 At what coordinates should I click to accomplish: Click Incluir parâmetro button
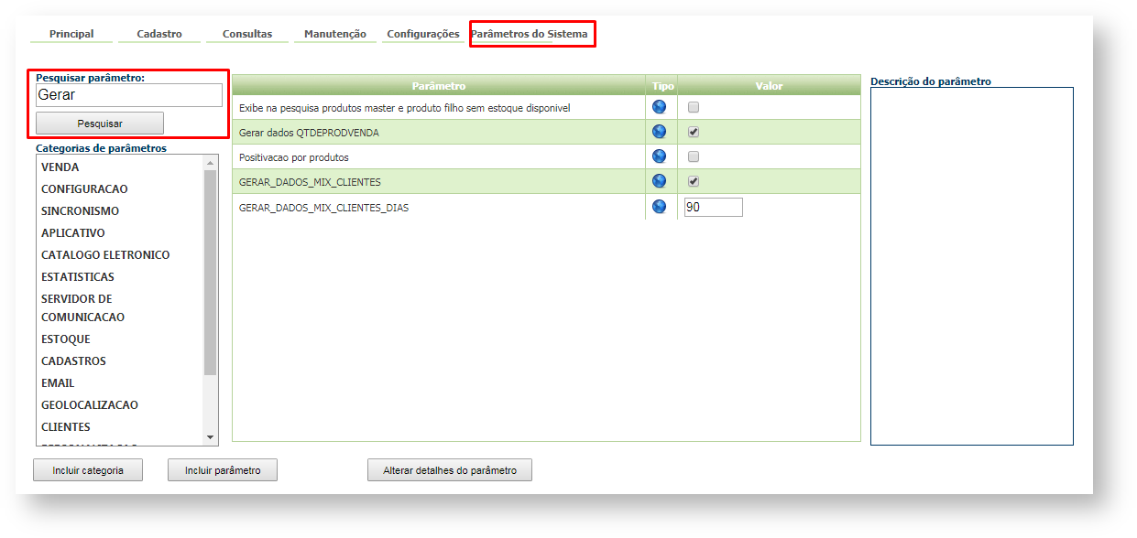tap(223, 470)
